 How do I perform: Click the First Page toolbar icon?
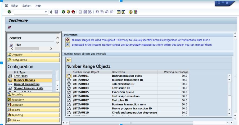click(x=97, y=12)
